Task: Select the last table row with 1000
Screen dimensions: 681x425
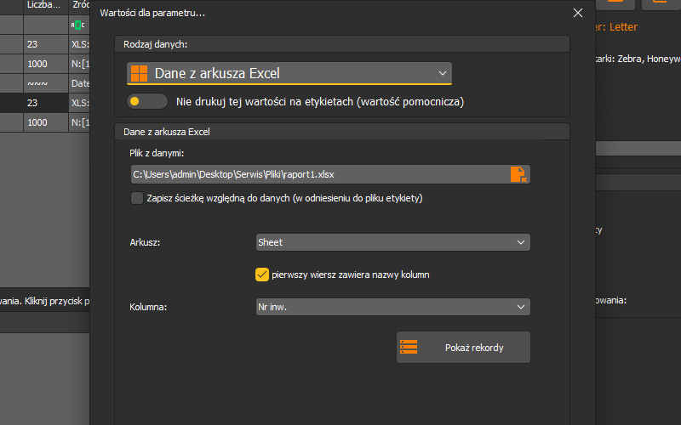Action: (x=44, y=122)
